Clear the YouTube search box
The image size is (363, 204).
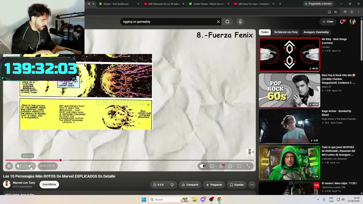[x=218, y=22]
